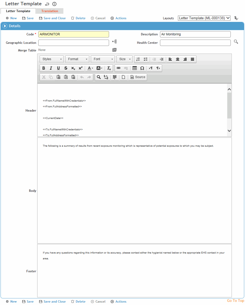Open the Format dropdown

click(77, 59)
